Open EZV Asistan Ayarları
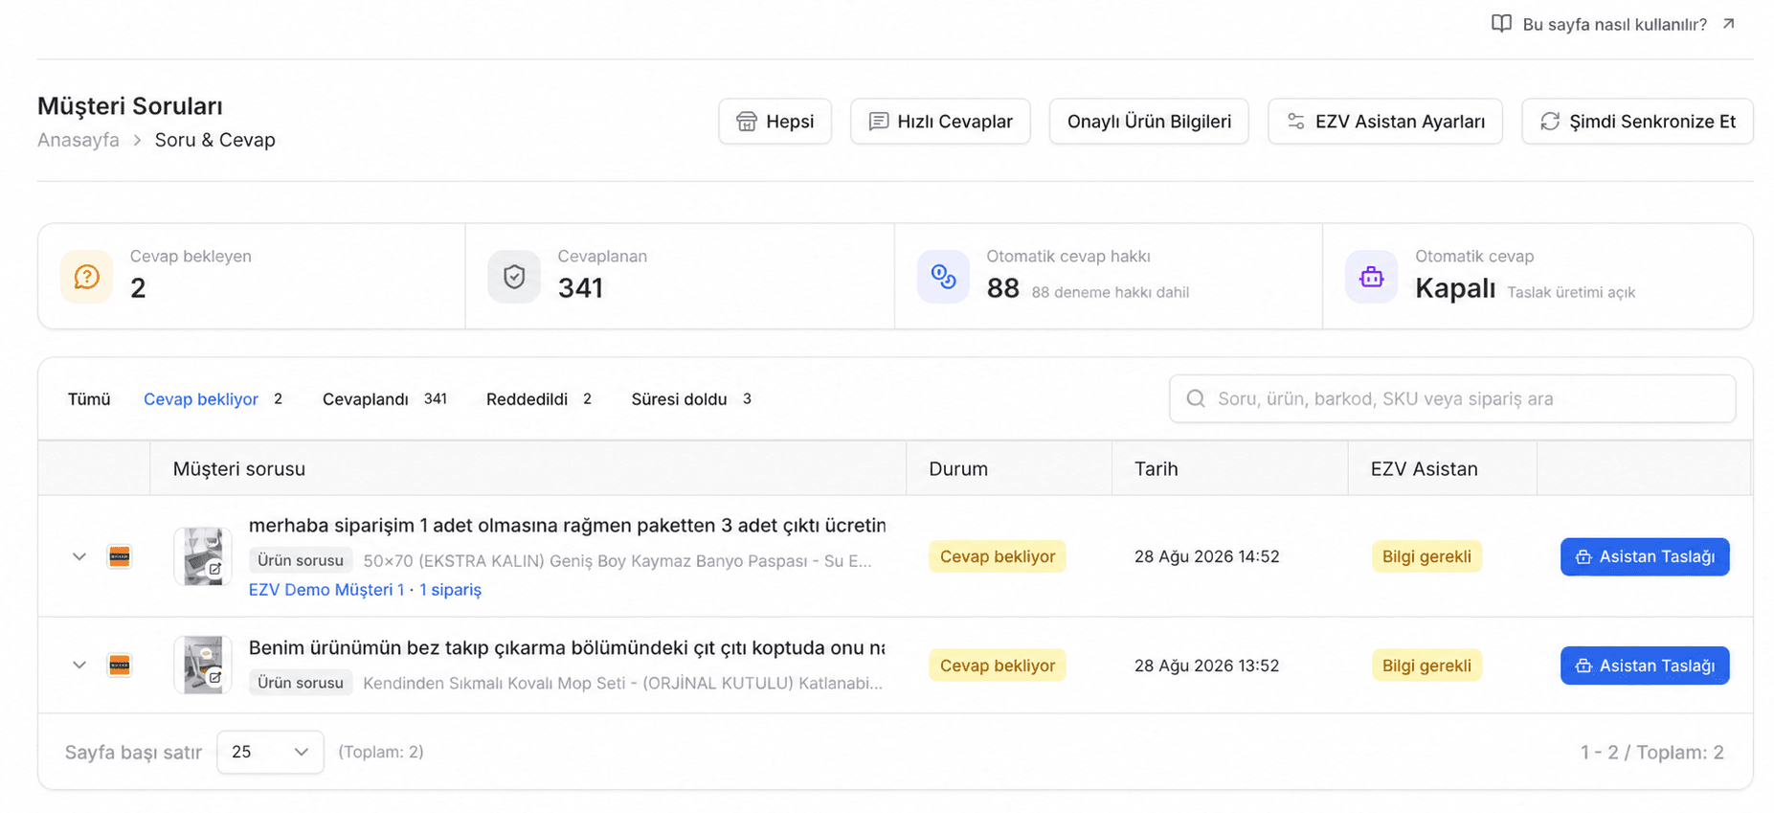Viewport: 1774px width, 813px height. (x=1385, y=122)
